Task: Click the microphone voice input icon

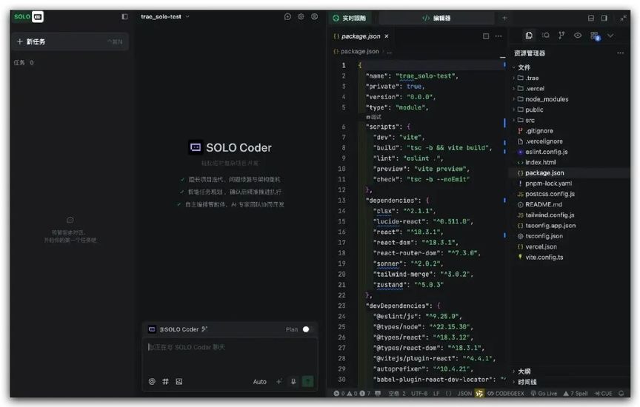Action: coord(293,382)
